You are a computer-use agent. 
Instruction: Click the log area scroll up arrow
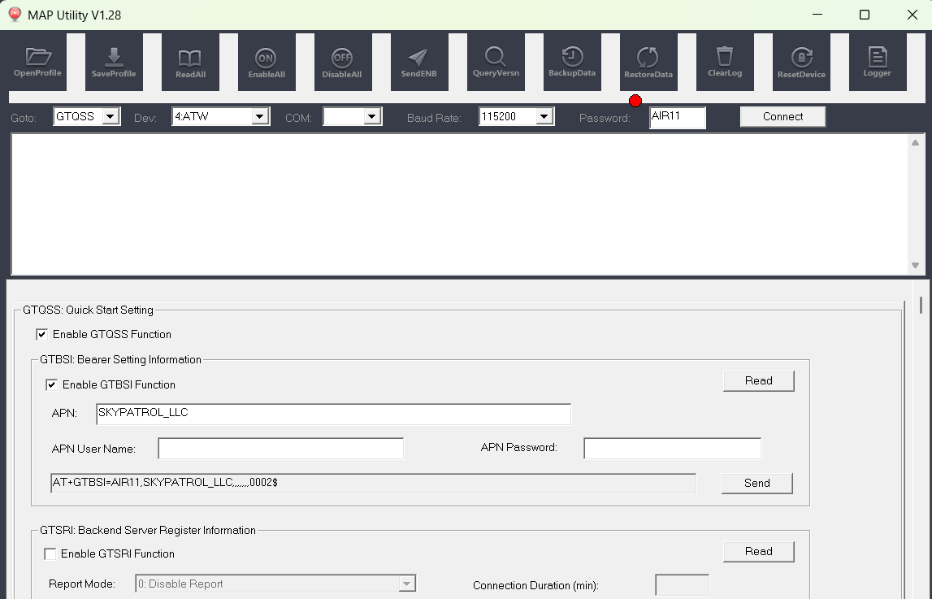tap(916, 142)
